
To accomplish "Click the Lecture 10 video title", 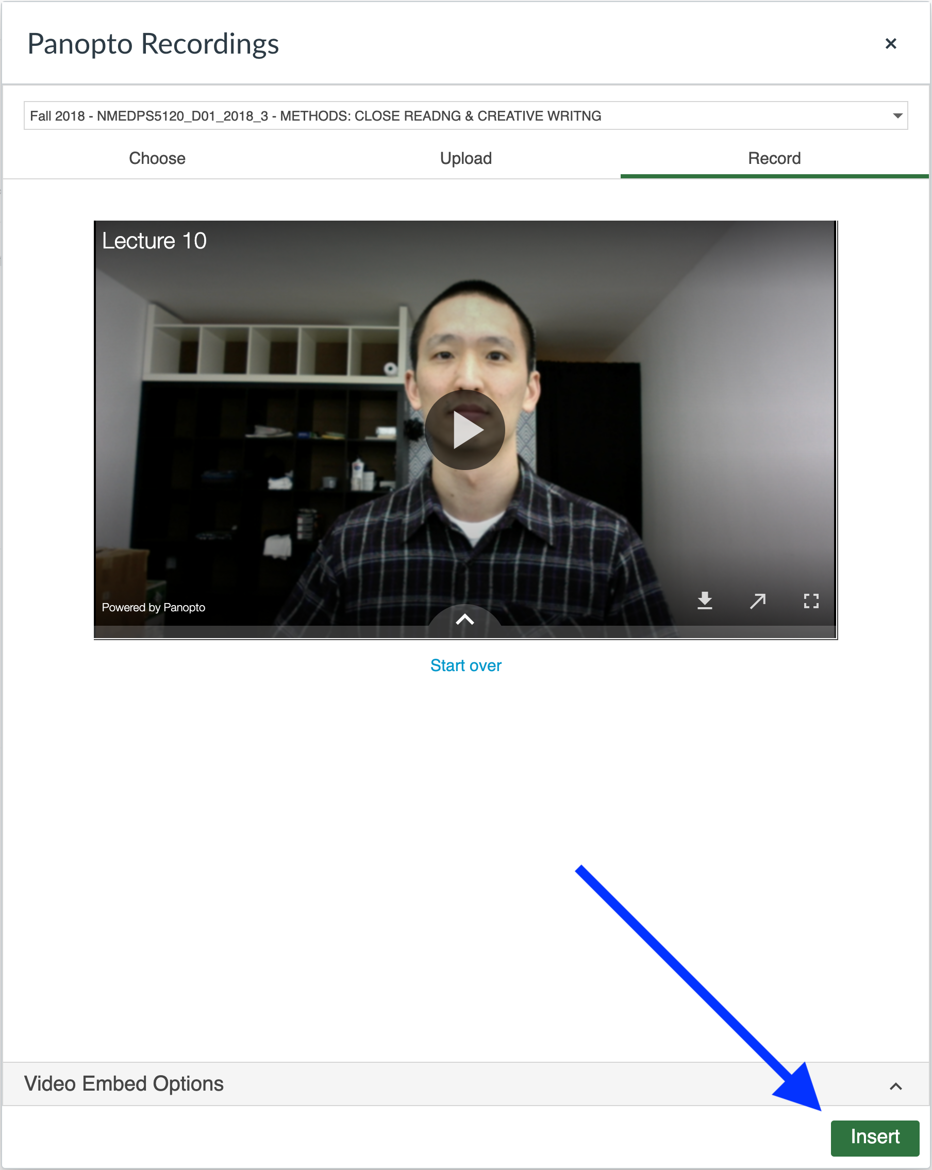I will click(x=154, y=241).
